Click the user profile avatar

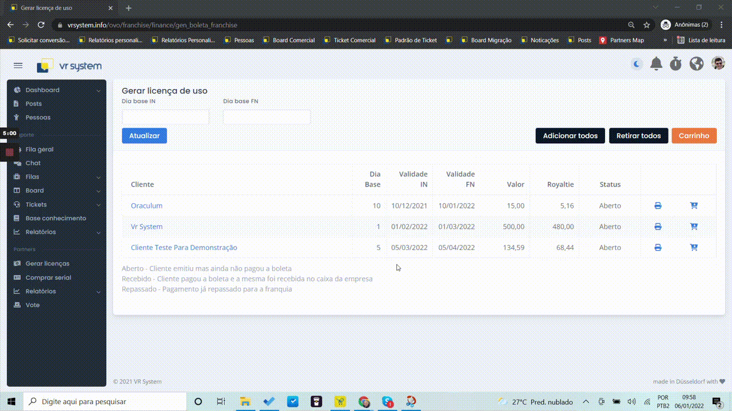pos(718,63)
